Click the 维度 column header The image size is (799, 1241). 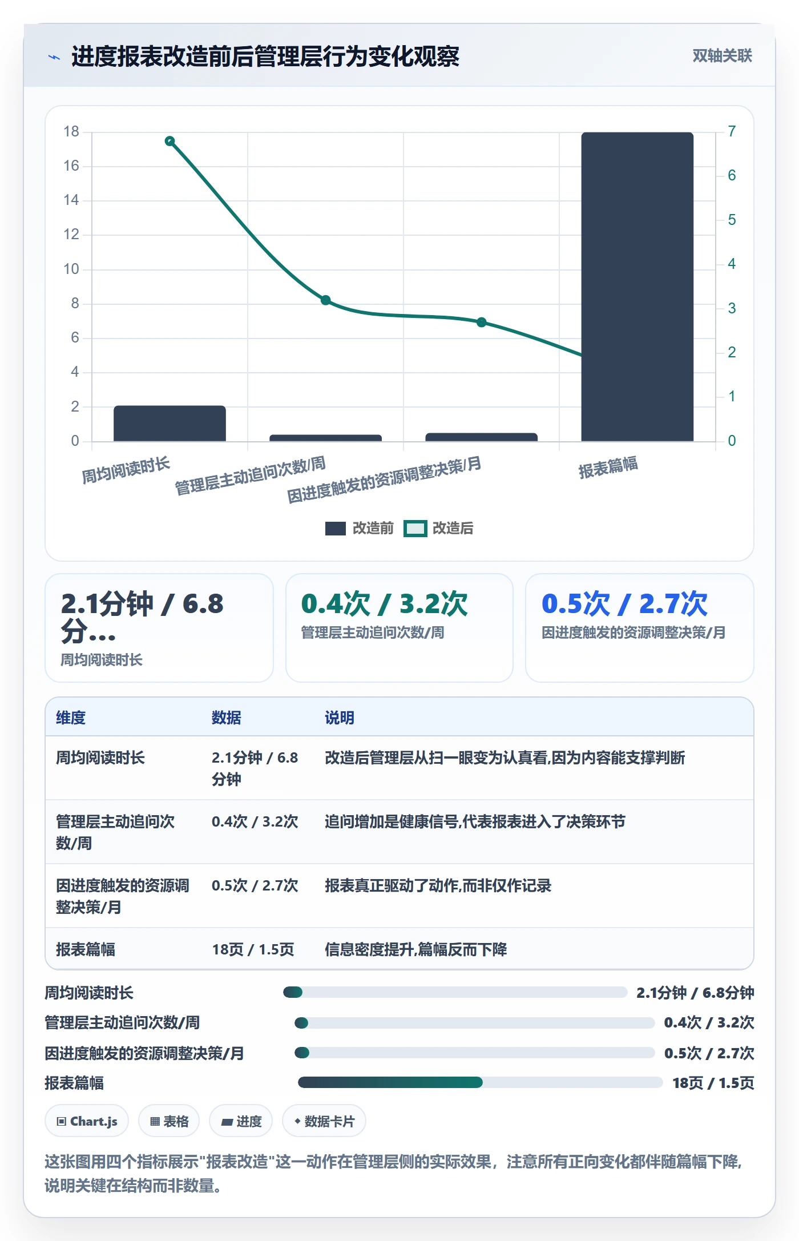(71, 718)
